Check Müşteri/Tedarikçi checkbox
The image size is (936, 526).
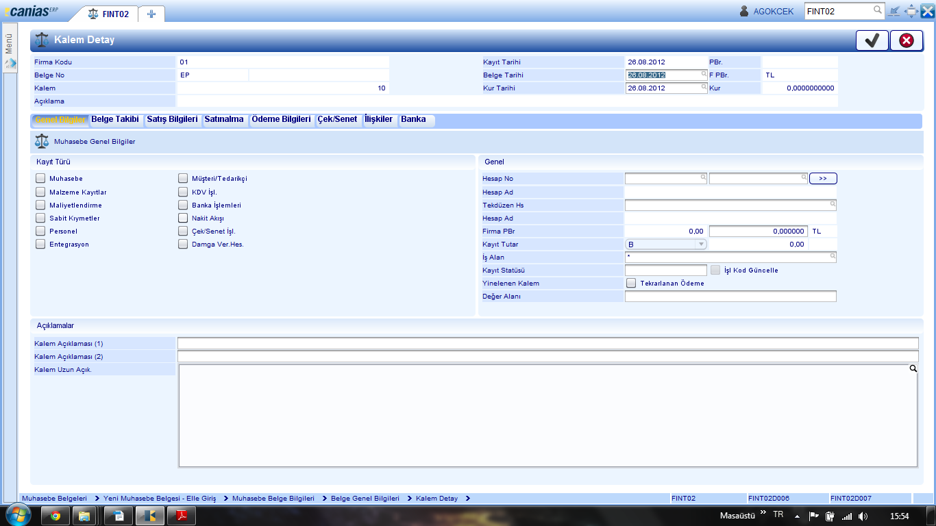pyautogui.click(x=183, y=178)
